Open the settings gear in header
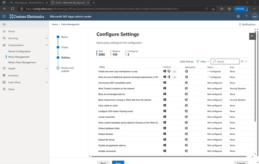Screen dimensions: 259x164 tap(238, 16)
